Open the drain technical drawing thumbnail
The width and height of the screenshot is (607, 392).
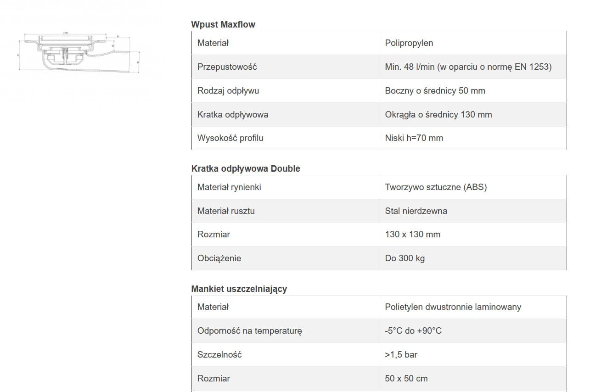click(x=79, y=53)
